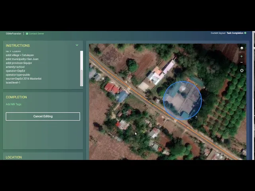Zoom in with the plus icon
The image size is (255, 191).
(x=242, y=57)
